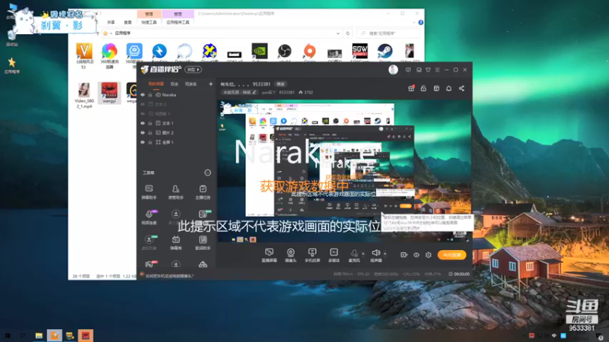
Task: Switch to the 我的场景 scene tab
Action: tap(156, 84)
